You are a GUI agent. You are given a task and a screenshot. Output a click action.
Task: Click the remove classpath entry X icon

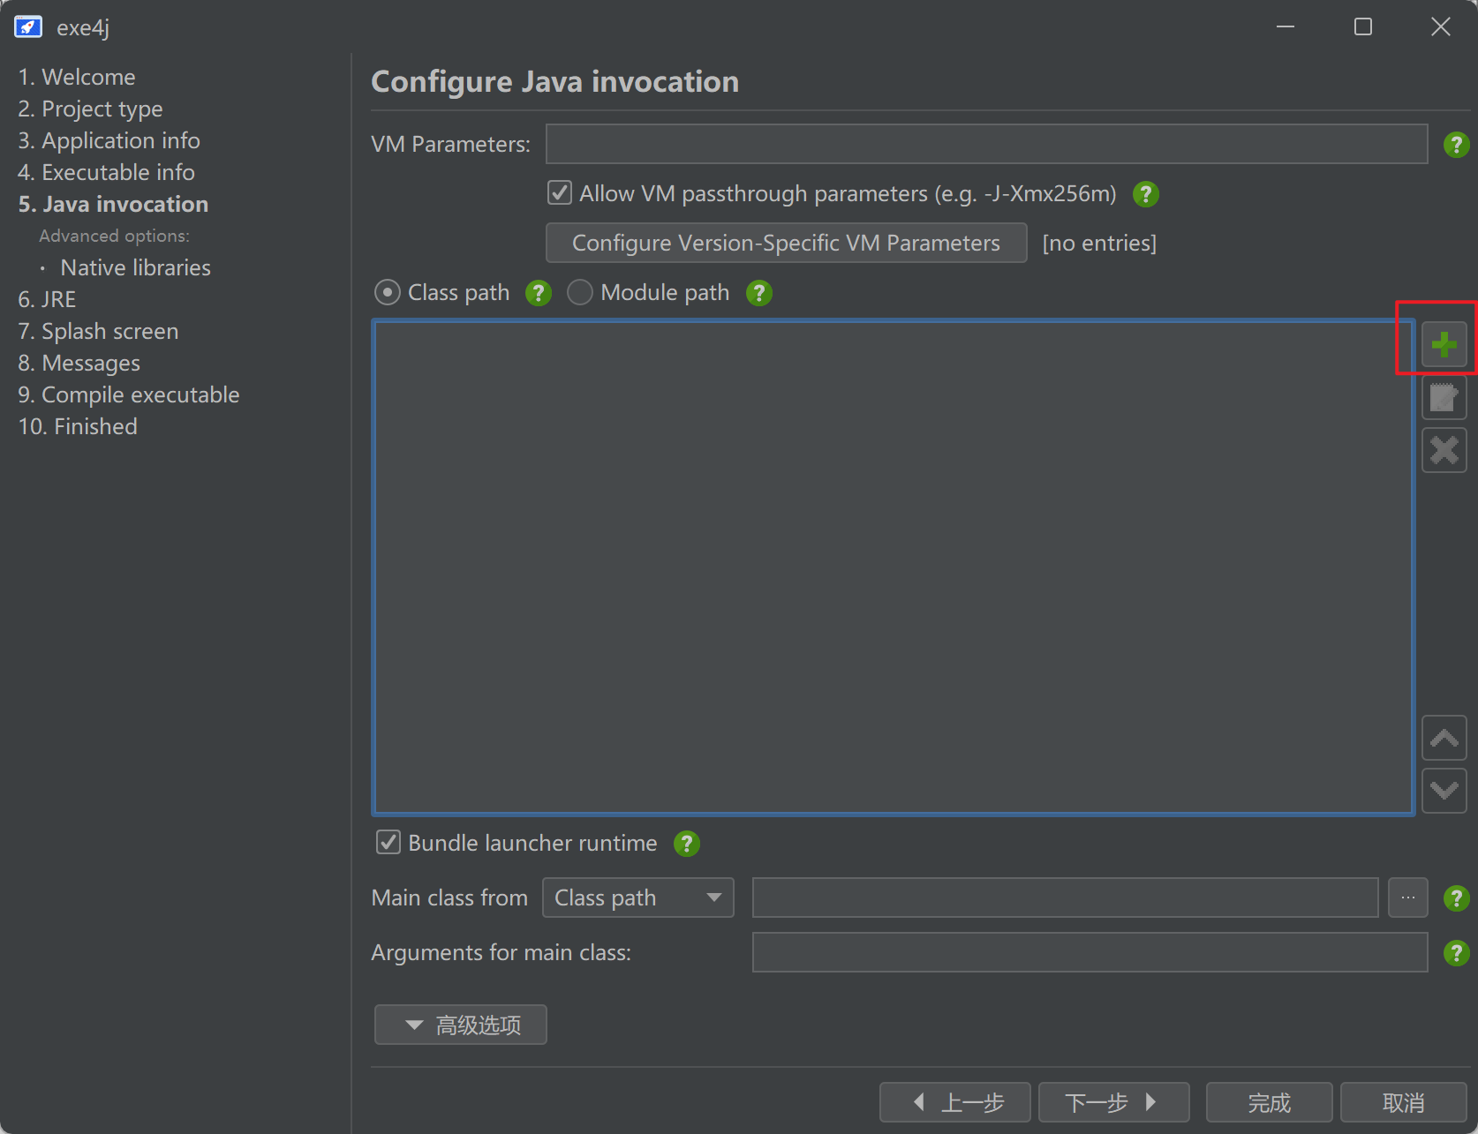[1444, 450]
